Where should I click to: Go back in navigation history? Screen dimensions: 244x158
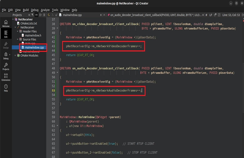(49, 15)
